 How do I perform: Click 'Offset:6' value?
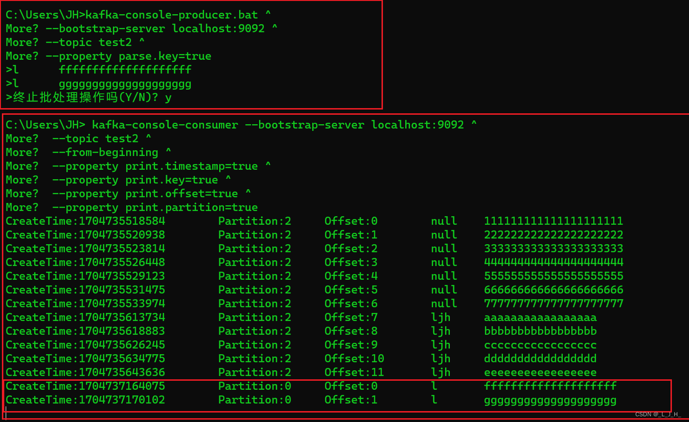(351, 303)
